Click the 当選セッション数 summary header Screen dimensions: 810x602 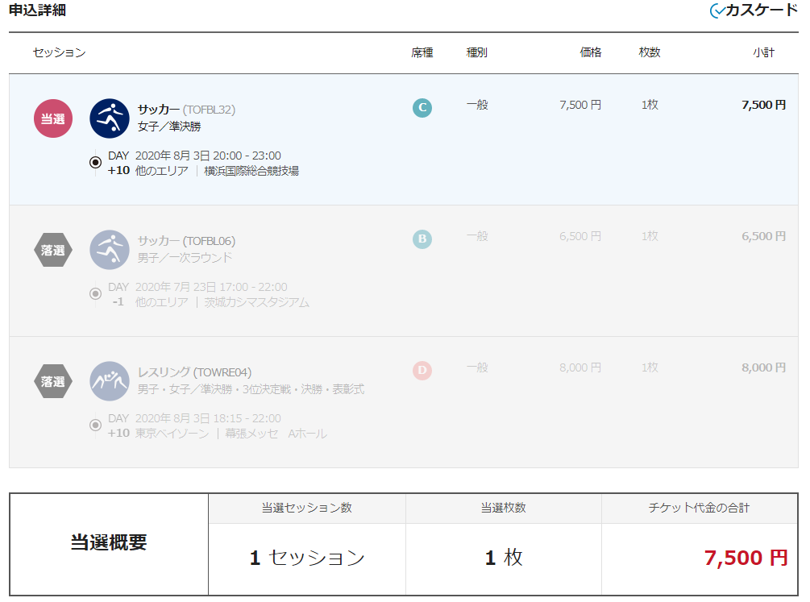[306, 509]
